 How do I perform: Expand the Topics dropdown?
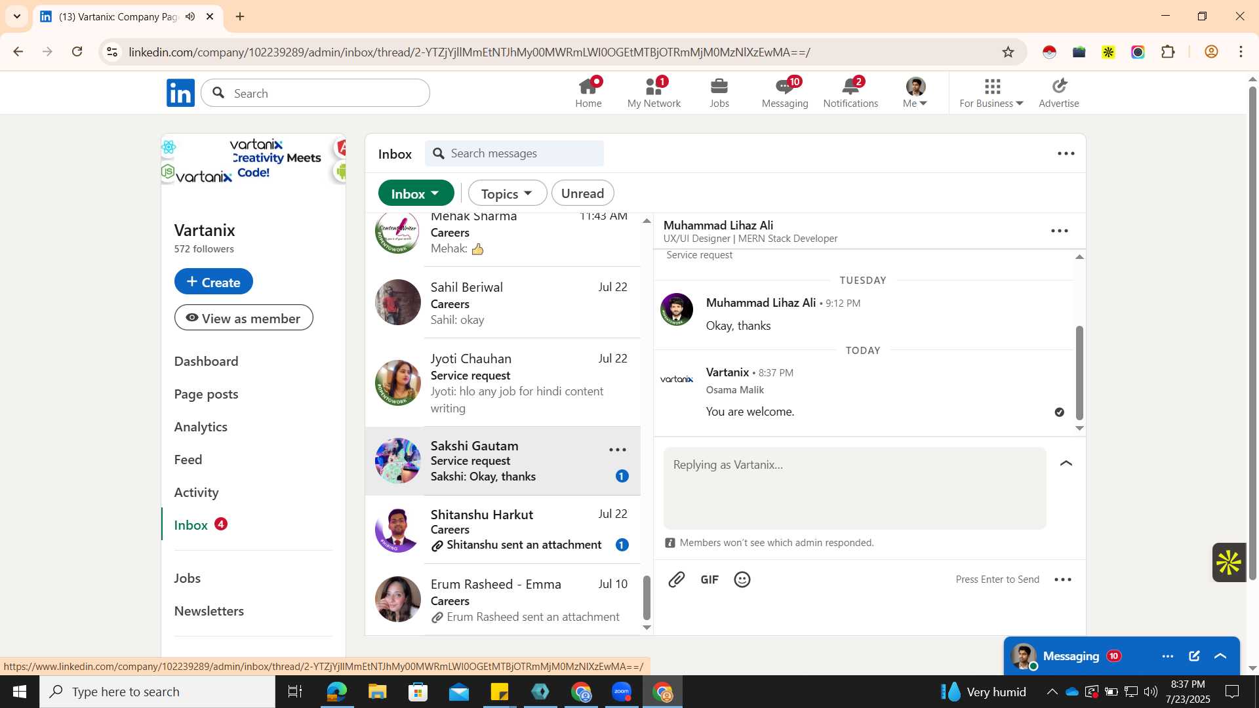508,193
